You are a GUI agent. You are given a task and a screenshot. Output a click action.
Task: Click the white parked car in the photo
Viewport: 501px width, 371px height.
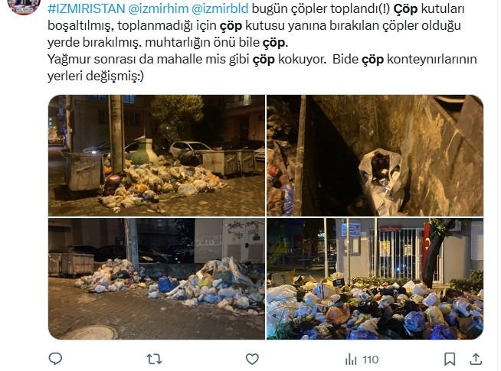click(x=188, y=148)
